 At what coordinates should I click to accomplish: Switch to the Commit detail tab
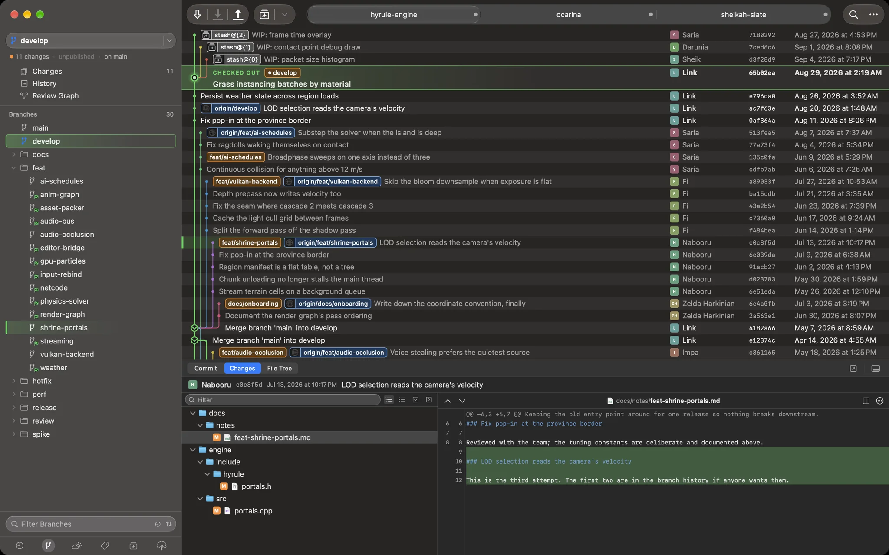(x=205, y=368)
